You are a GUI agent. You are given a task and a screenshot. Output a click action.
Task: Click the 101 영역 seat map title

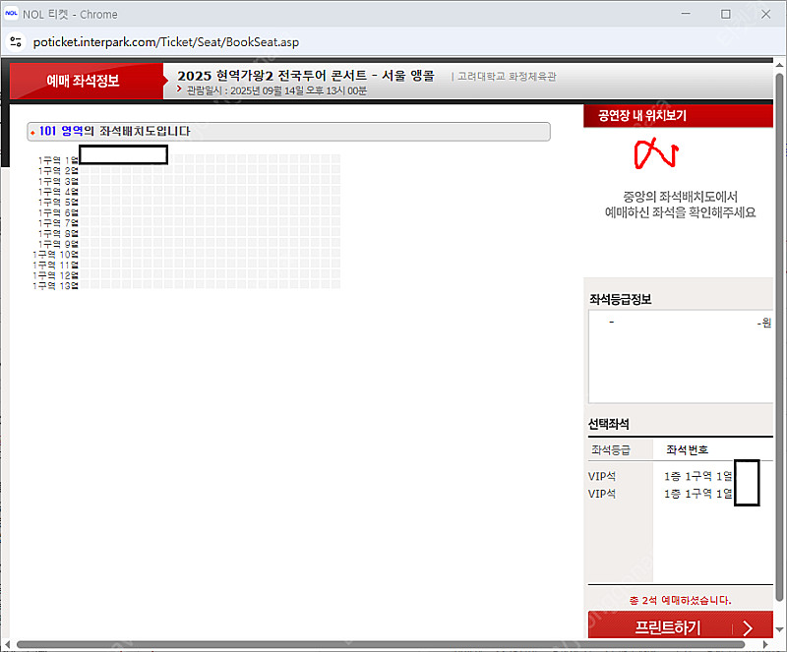pos(114,131)
